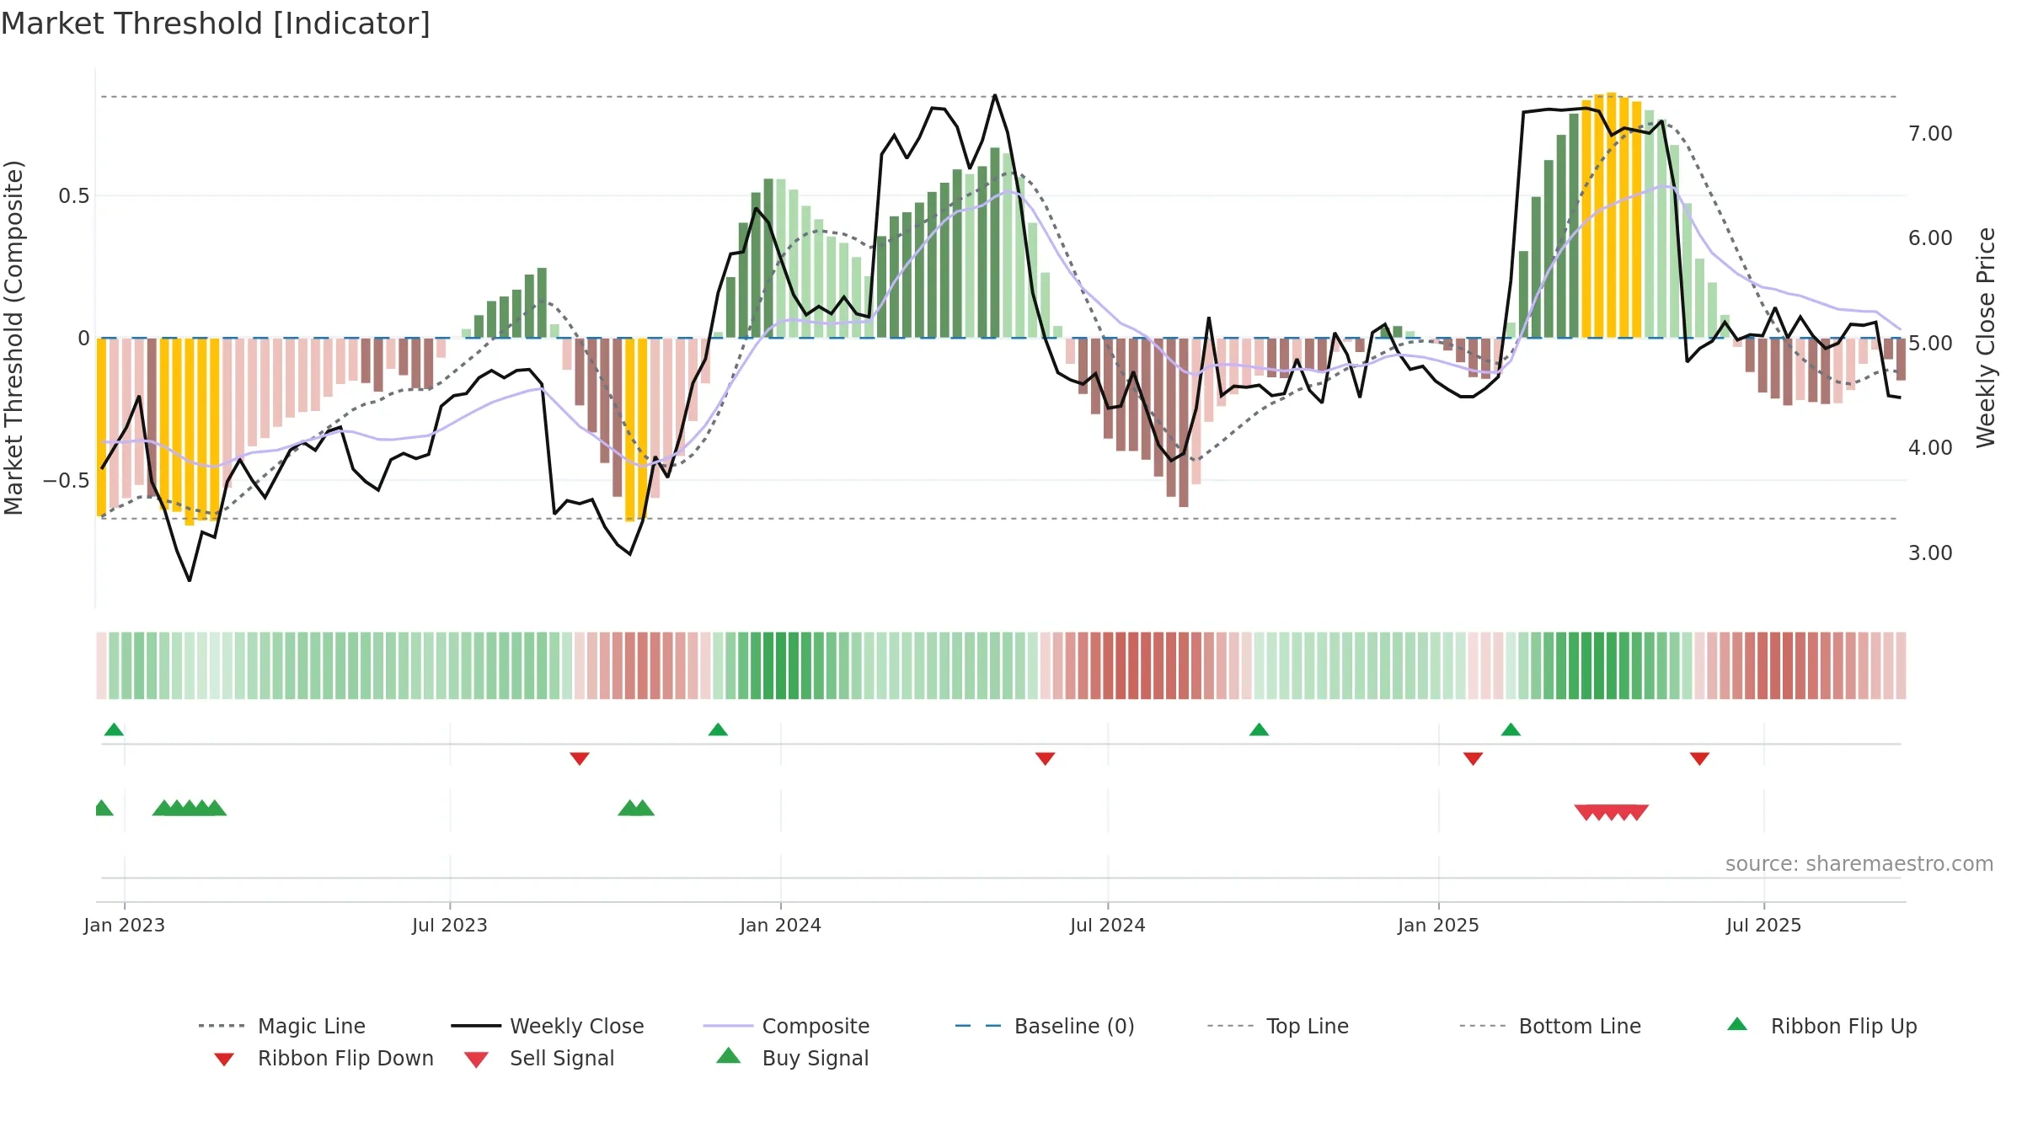Click the green legend triangle beside Ribbon Flip Up

click(x=1737, y=1024)
